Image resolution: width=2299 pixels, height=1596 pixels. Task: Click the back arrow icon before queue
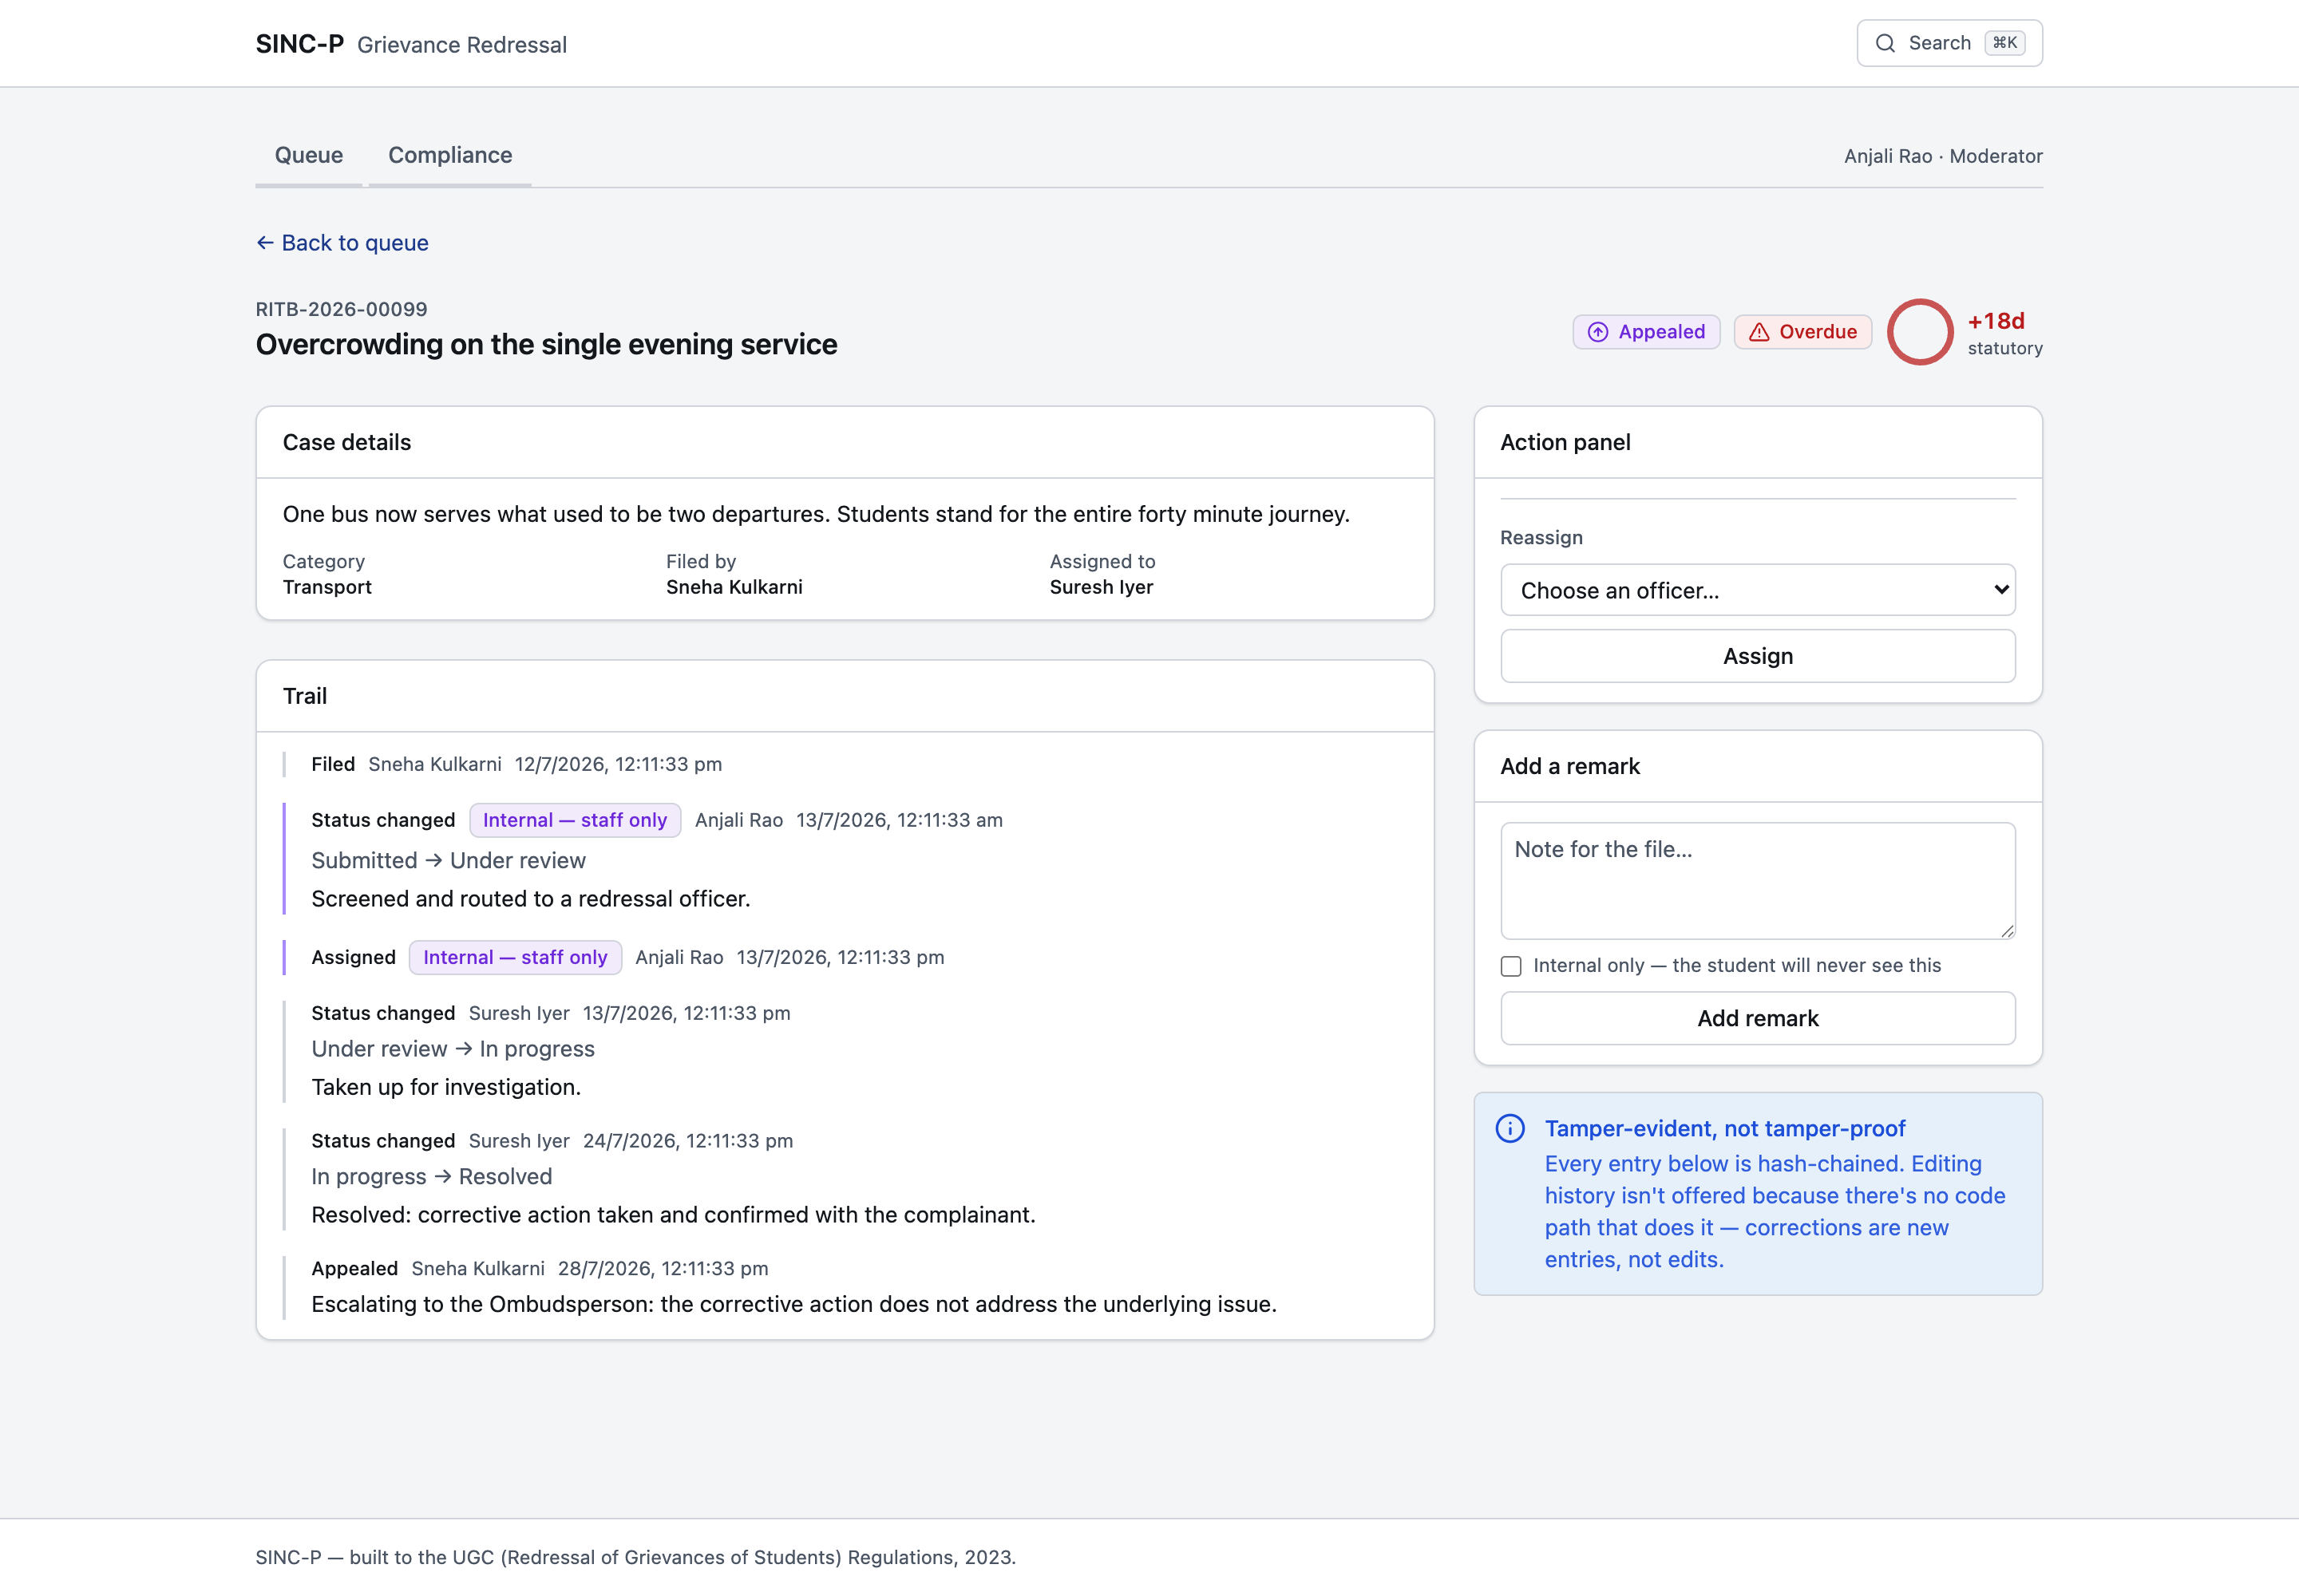(265, 243)
